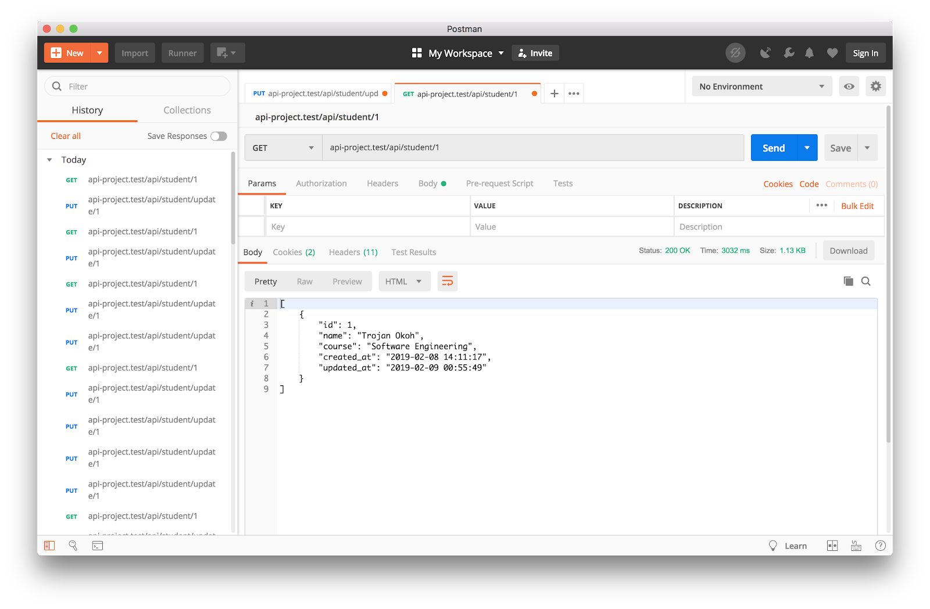Open tab options three-dot menu

coord(574,94)
